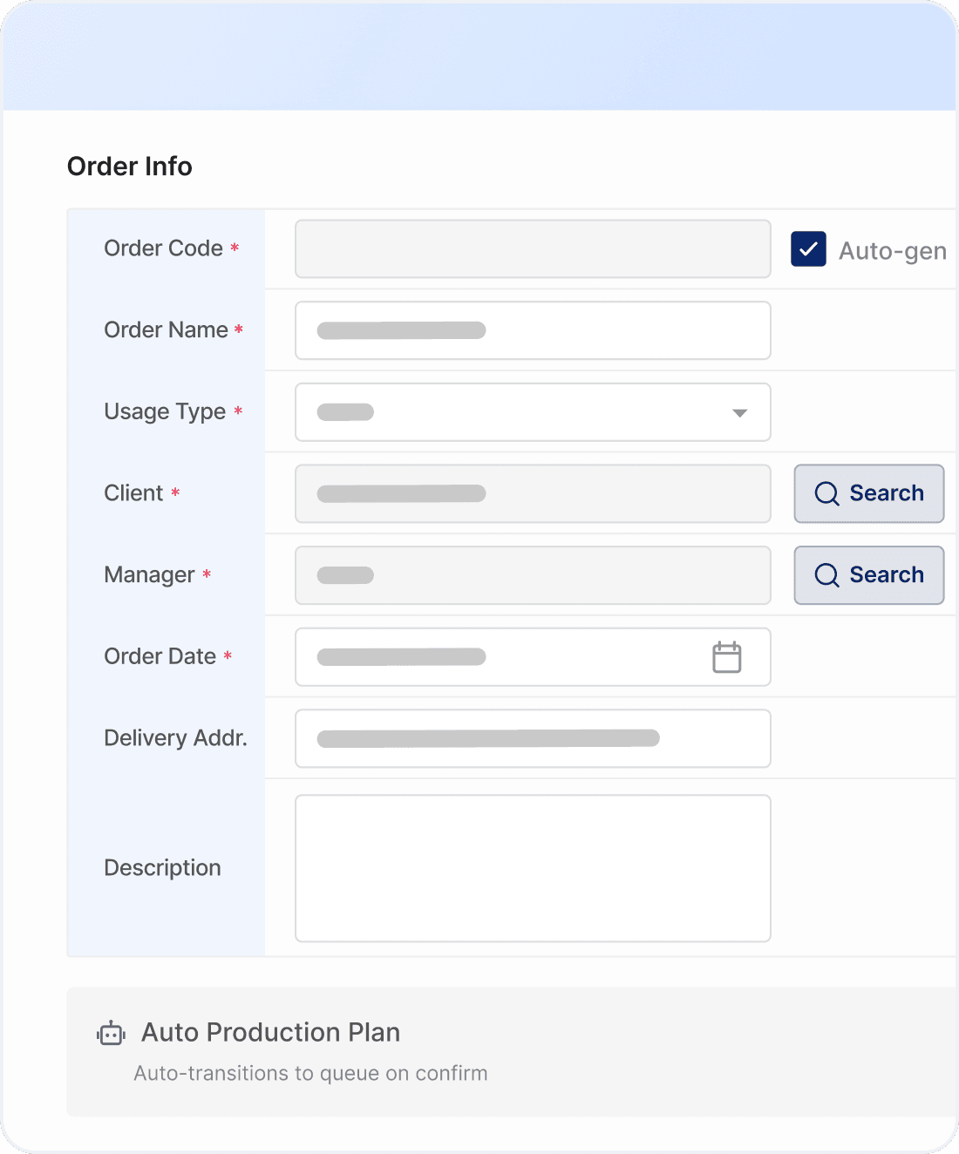Click the Manager text field
Image resolution: width=959 pixels, height=1154 pixels.
click(533, 575)
